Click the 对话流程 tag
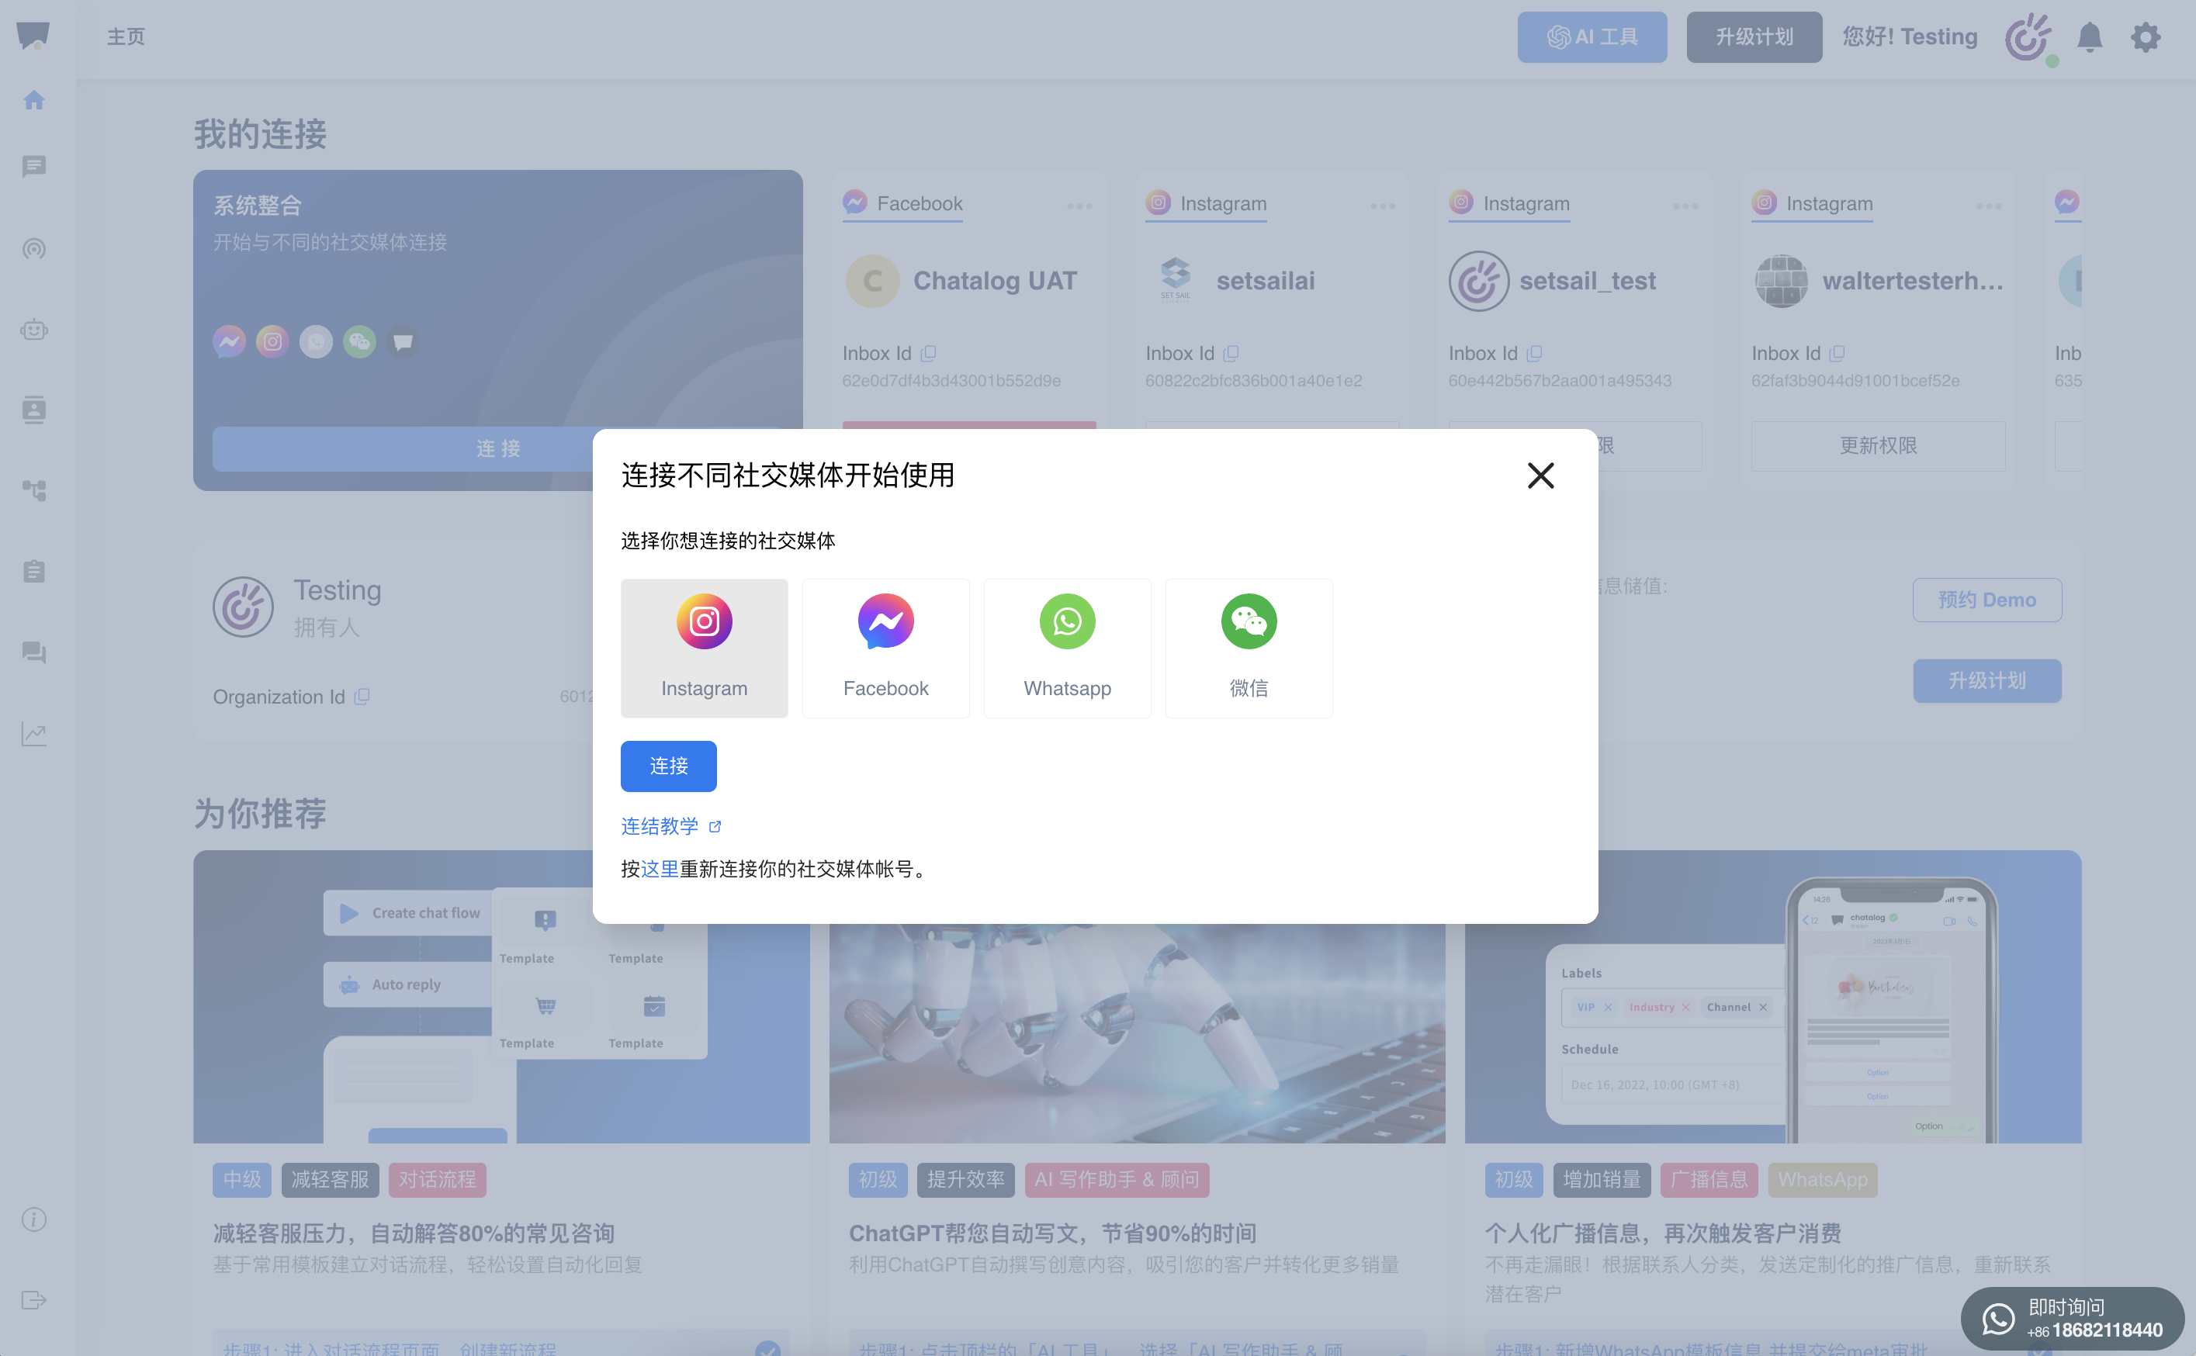The image size is (2196, 1356). click(438, 1179)
